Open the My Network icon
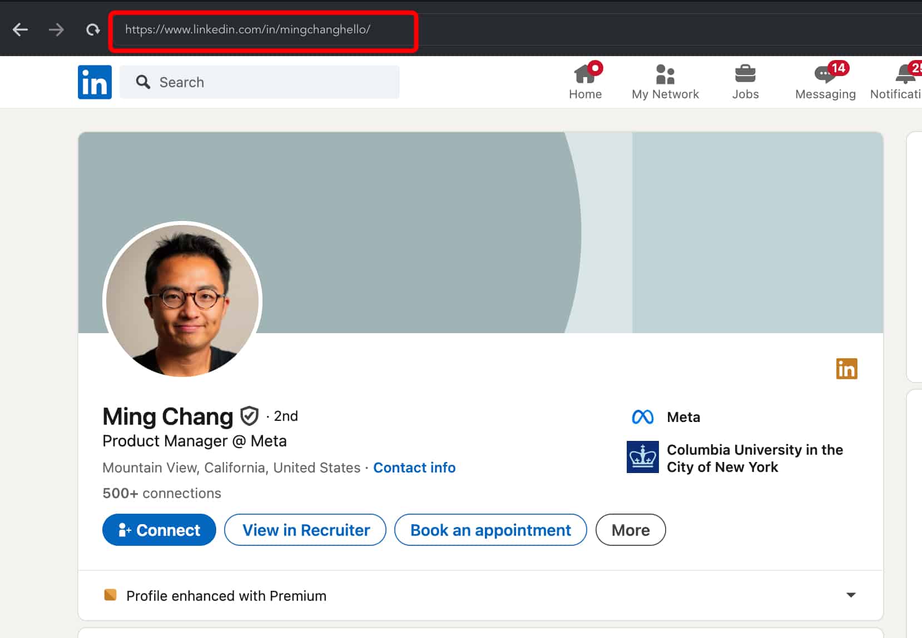This screenshot has height=638, width=922. pos(665,75)
